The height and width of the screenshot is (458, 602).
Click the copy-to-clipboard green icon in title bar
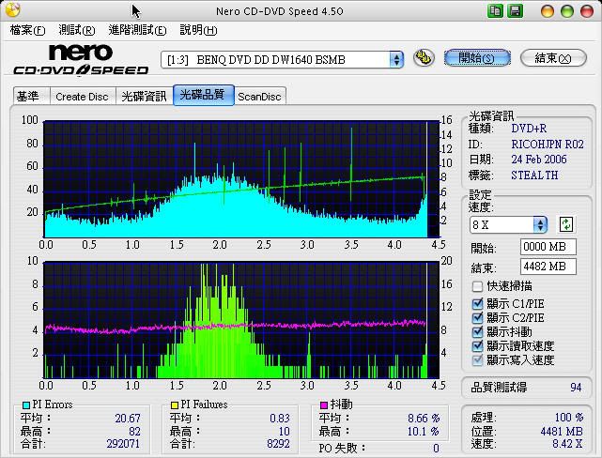pos(495,10)
